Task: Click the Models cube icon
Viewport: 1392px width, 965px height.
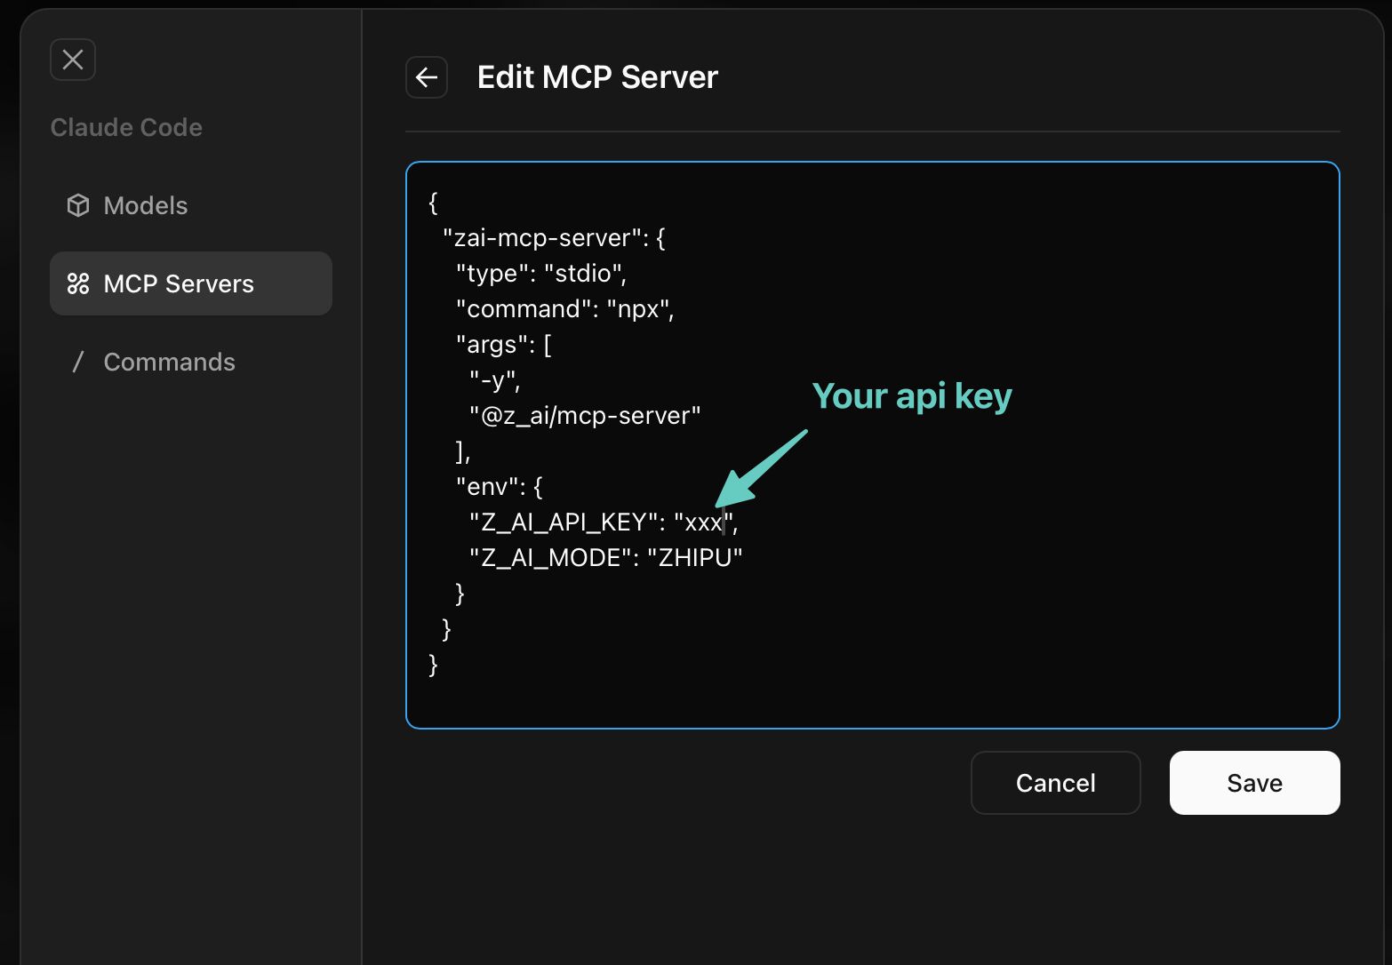Action: 78,205
